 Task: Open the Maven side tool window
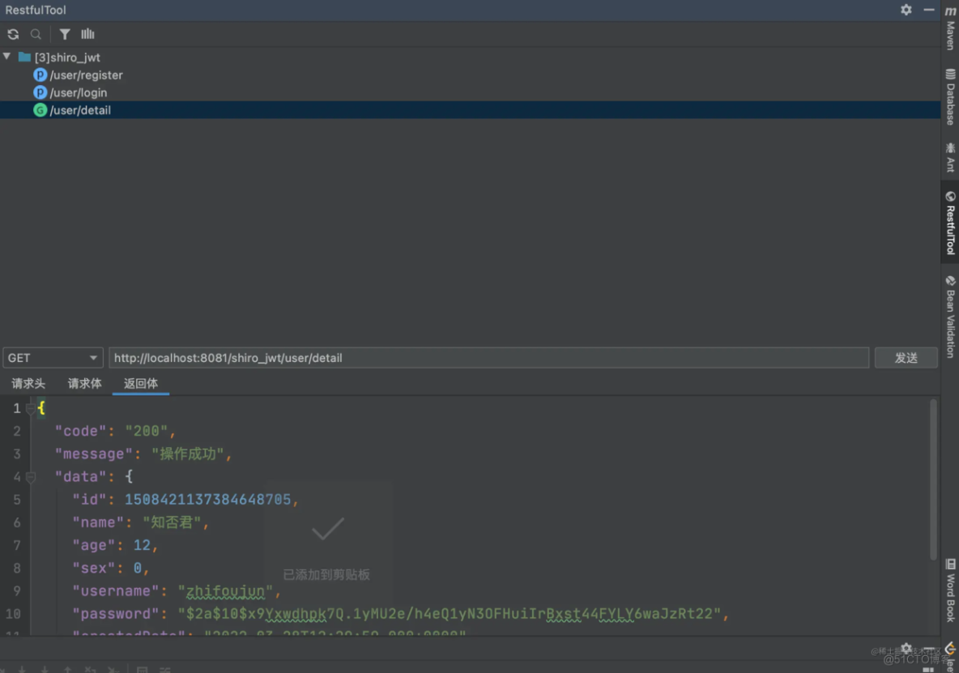(950, 29)
